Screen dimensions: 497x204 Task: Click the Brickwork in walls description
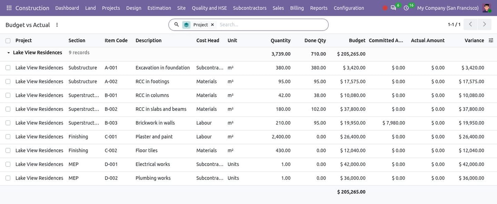click(x=155, y=123)
